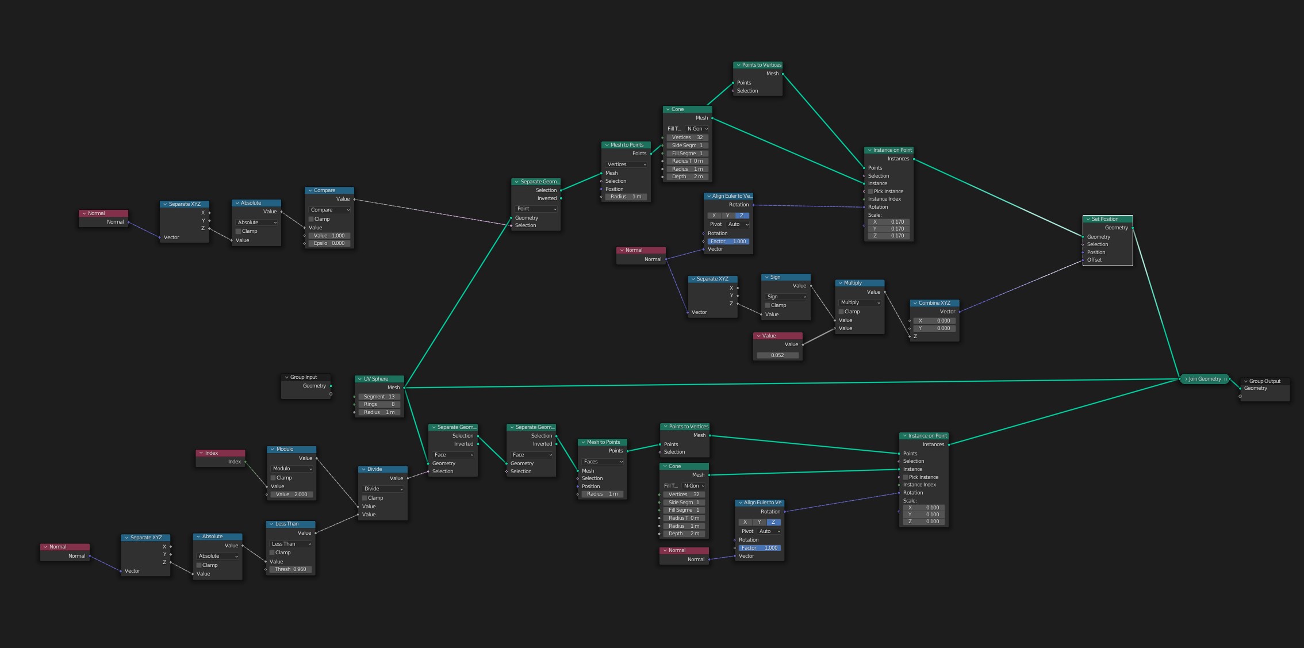Open the Divide operation dropdown

pyautogui.click(x=383, y=489)
